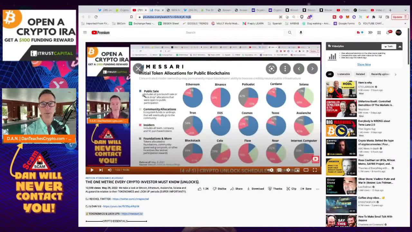The height and width of the screenshot is (232, 412).
Task: Click the Dislike button
Action: pos(220,189)
